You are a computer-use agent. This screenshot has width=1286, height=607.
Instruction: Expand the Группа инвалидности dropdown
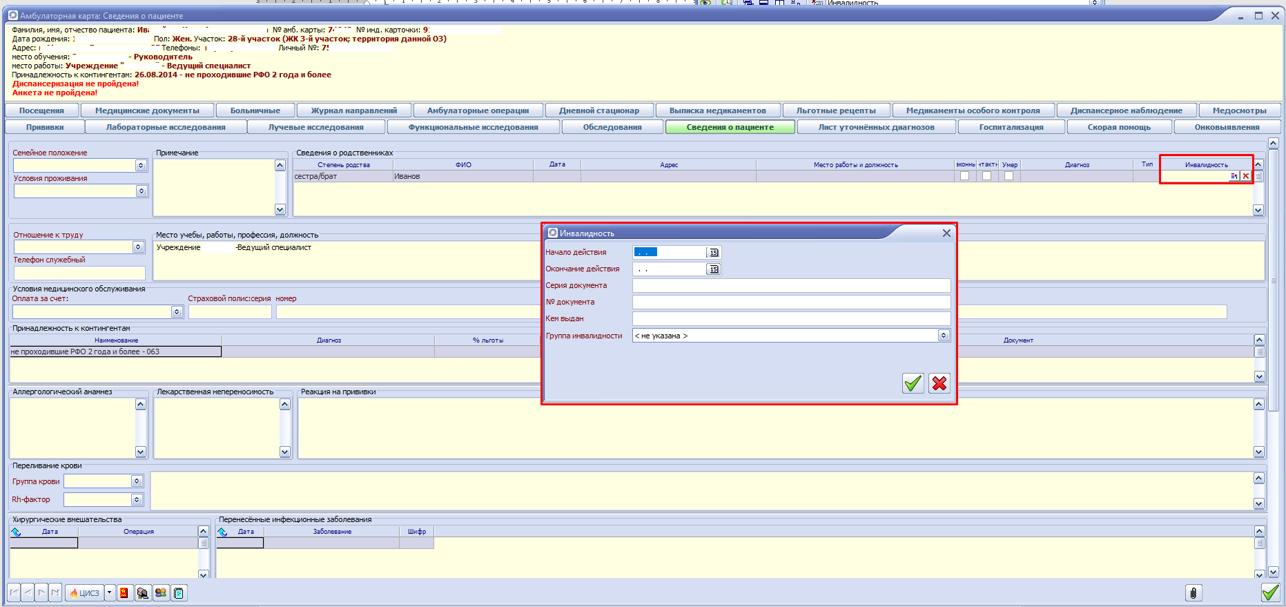point(944,336)
